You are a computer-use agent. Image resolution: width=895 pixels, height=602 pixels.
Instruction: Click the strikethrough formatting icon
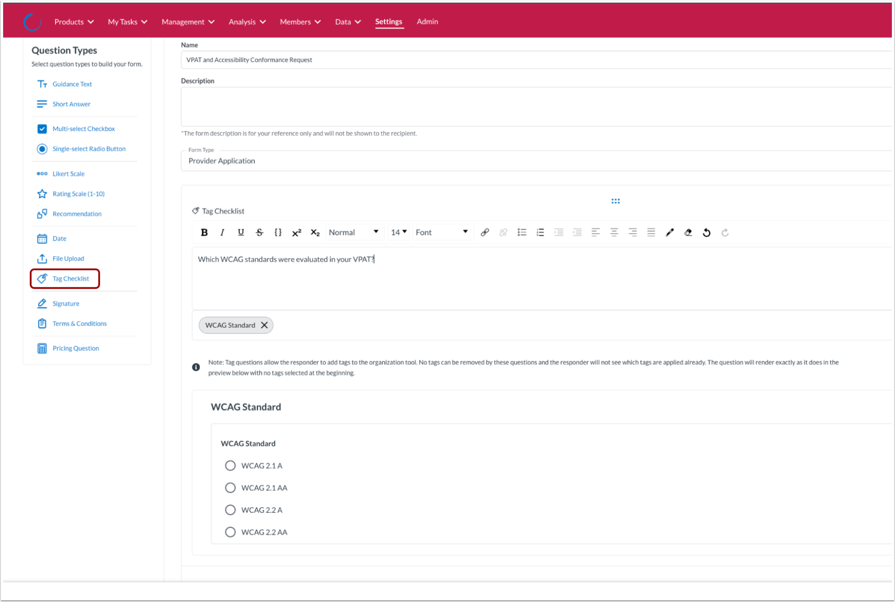tap(259, 232)
